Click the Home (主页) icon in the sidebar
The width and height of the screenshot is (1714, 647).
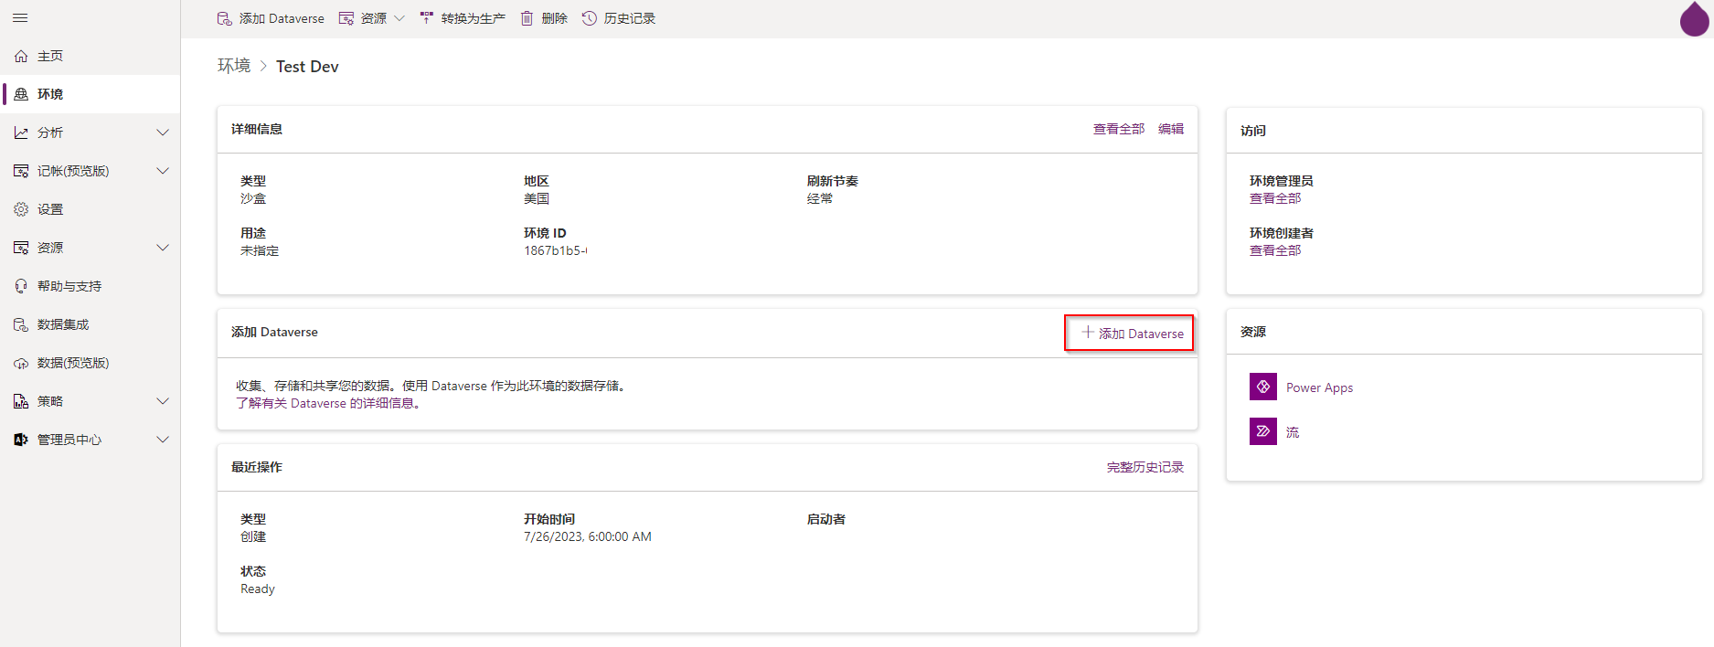pos(21,56)
